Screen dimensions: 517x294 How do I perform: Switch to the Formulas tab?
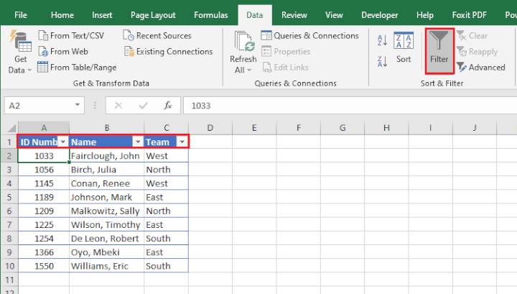[210, 15]
